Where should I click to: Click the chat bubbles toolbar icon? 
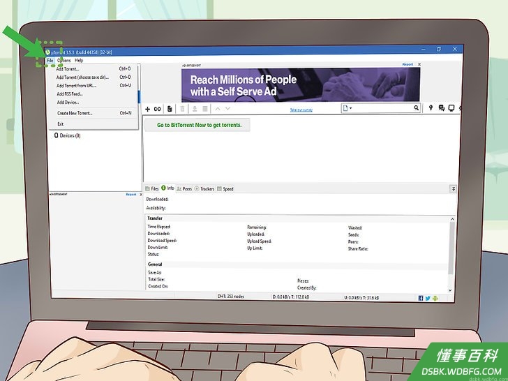(x=441, y=107)
